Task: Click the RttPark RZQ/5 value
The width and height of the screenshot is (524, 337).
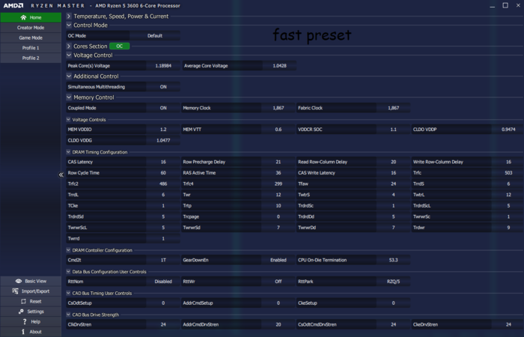Action: pos(393,282)
